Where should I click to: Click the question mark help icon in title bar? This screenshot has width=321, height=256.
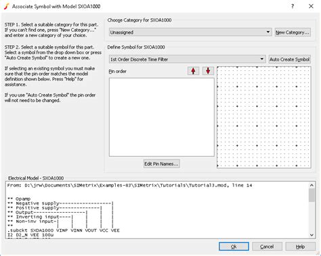pyautogui.click(x=293, y=6)
